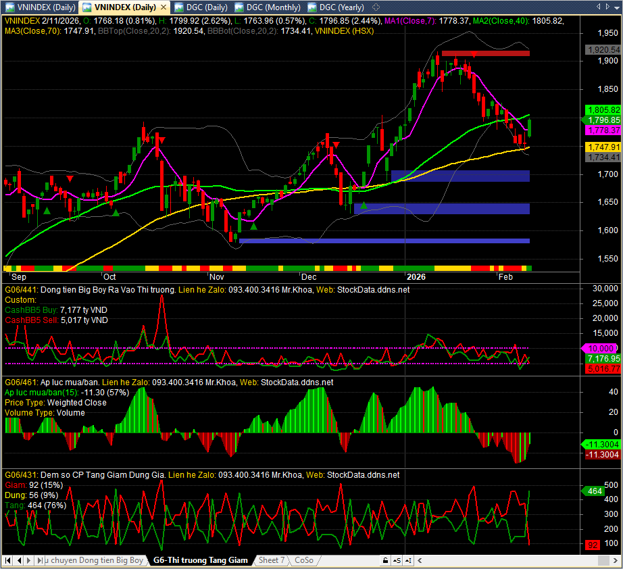Click the 'Nov' month label on time axis
The image size is (623, 569).
216,277
